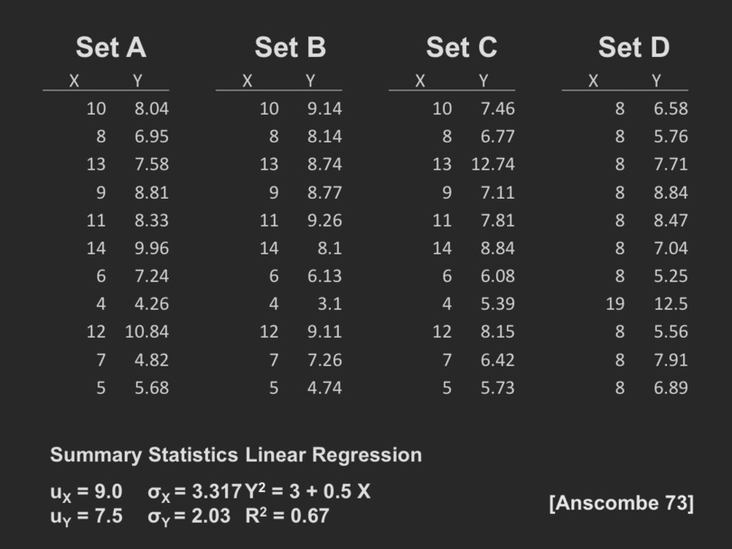Click the X value 19 in Set D
This screenshot has width=732, height=549.
(x=615, y=303)
